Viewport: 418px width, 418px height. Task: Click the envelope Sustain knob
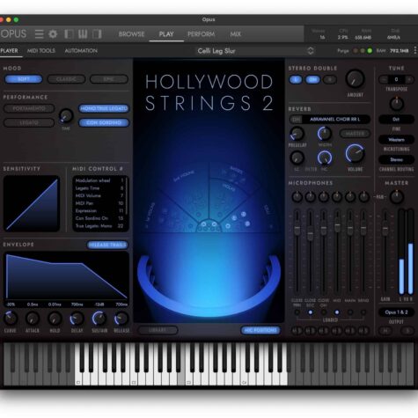(99, 319)
